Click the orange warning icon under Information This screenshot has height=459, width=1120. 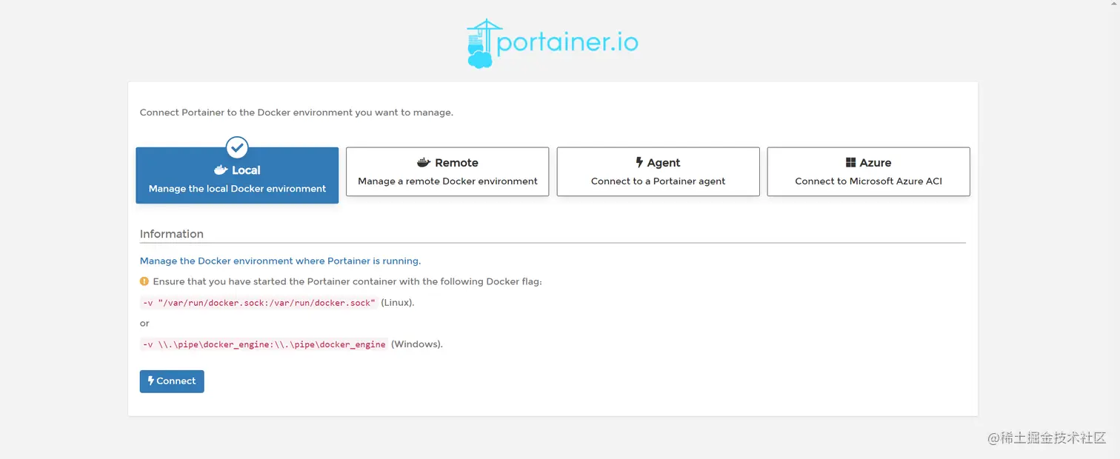point(144,281)
